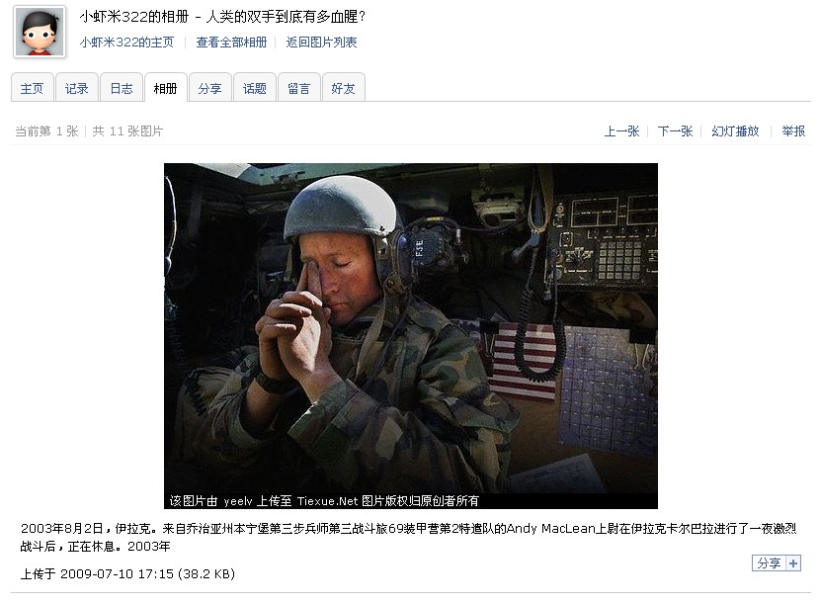Viewport: 820px width, 605px height.
Task: Visit 小虾米322的主页 link
Action: pyautogui.click(x=126, y=42)
